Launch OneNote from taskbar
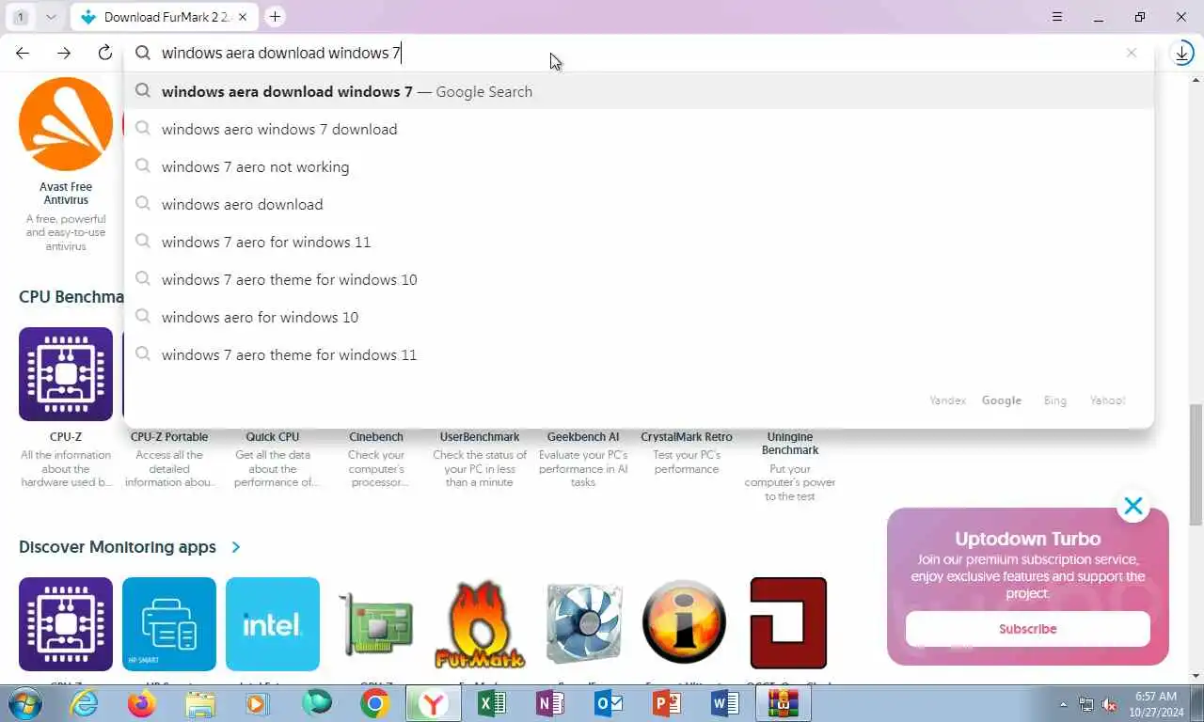1204x722 pixels. click(x=550, y=703)
